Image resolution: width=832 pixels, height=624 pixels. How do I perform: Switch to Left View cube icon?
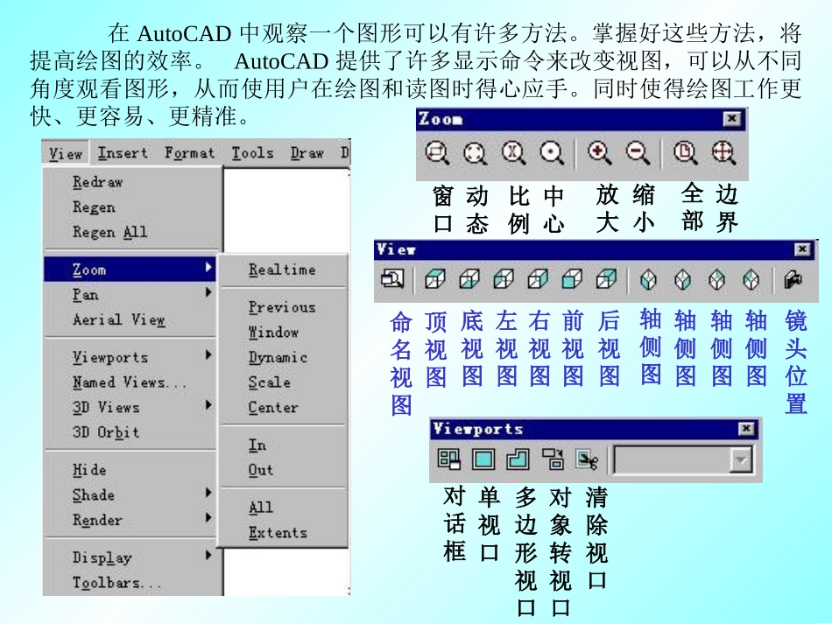point(504,279)
